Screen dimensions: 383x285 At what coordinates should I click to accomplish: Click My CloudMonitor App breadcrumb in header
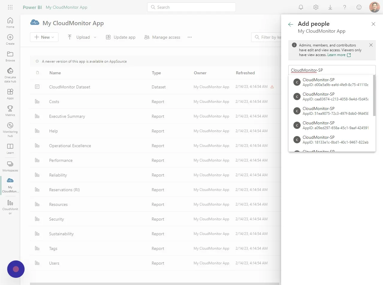point(67,7)
